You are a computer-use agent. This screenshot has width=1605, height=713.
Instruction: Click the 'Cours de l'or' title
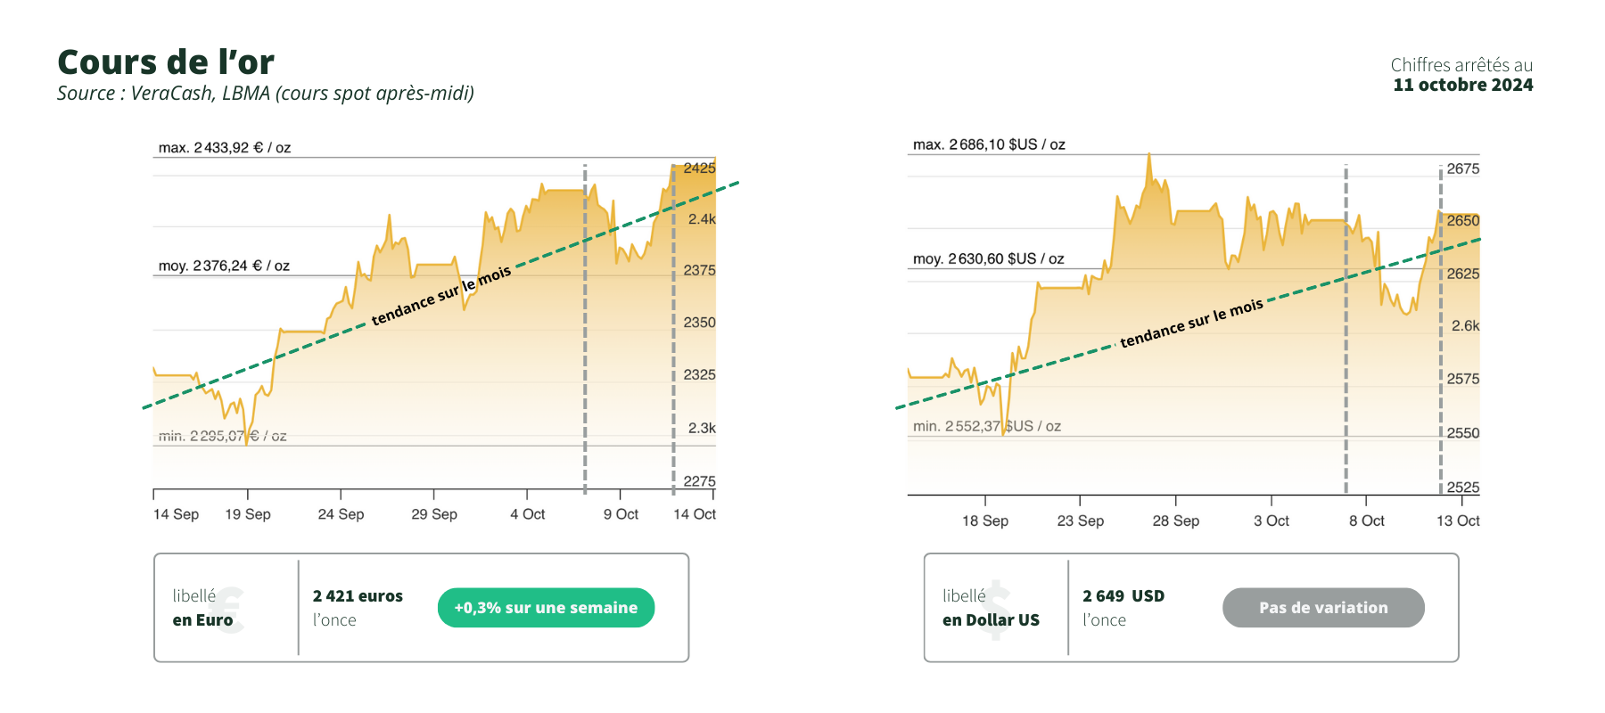pyautogui.click(x=166, y=62)
